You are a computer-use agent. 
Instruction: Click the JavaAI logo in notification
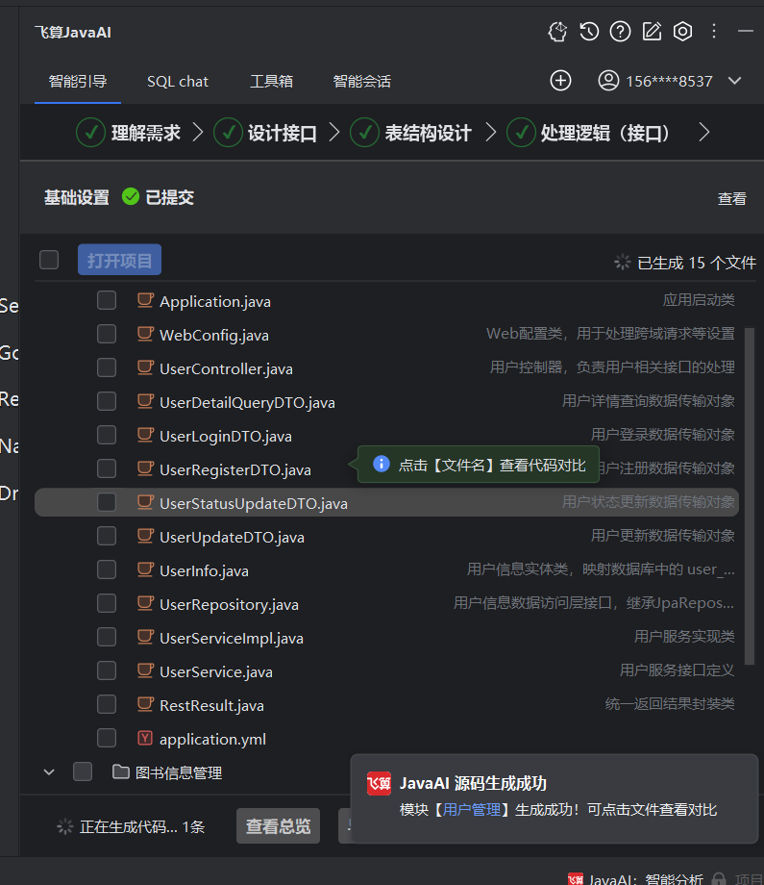tap(379, 783)
